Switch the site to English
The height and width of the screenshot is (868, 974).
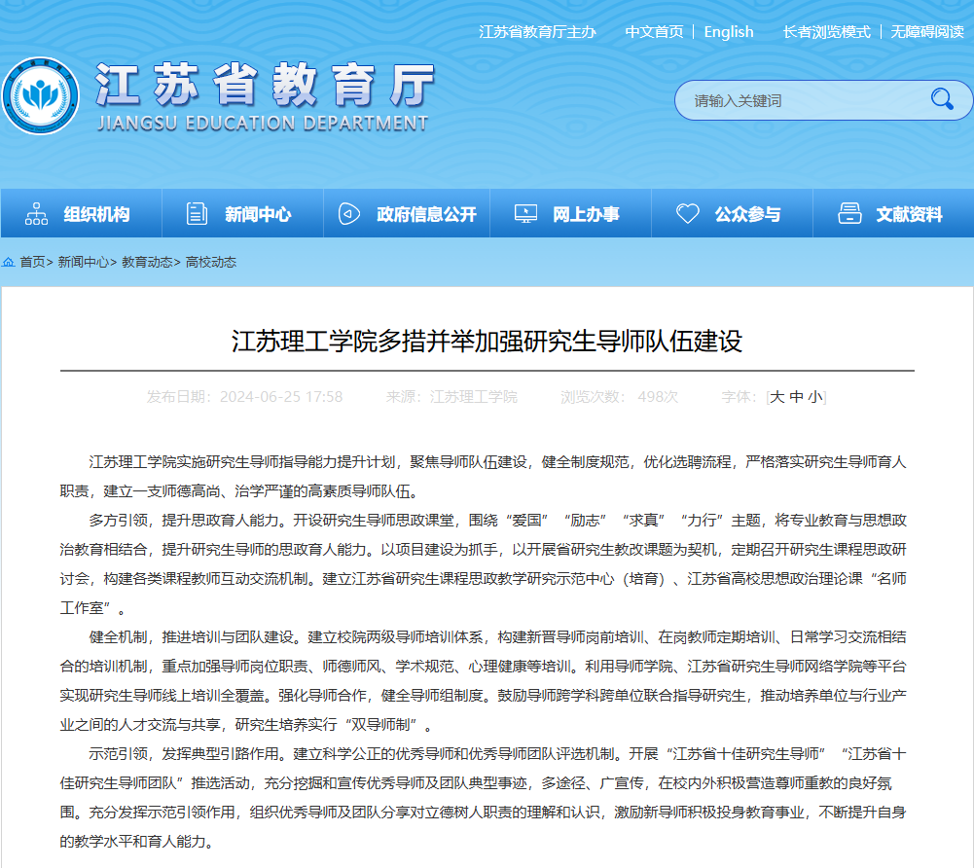click(729, 32)
